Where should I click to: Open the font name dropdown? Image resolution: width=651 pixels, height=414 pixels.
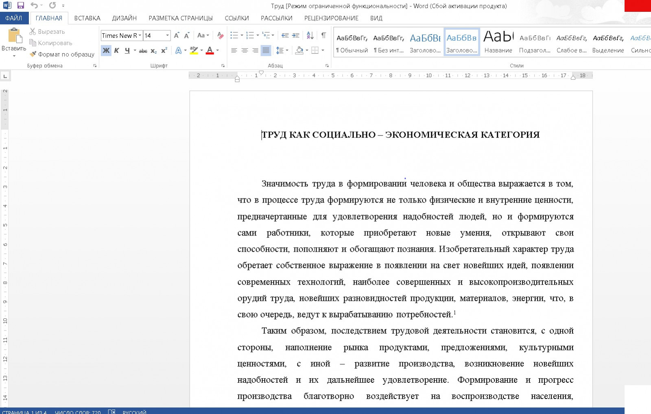(x=140, y=35)
